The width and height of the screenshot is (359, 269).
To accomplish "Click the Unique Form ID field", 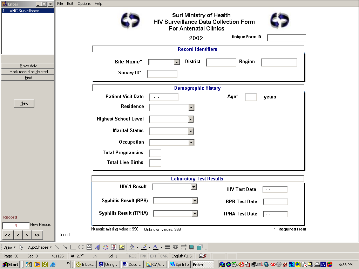I will (x=286, y=38).
